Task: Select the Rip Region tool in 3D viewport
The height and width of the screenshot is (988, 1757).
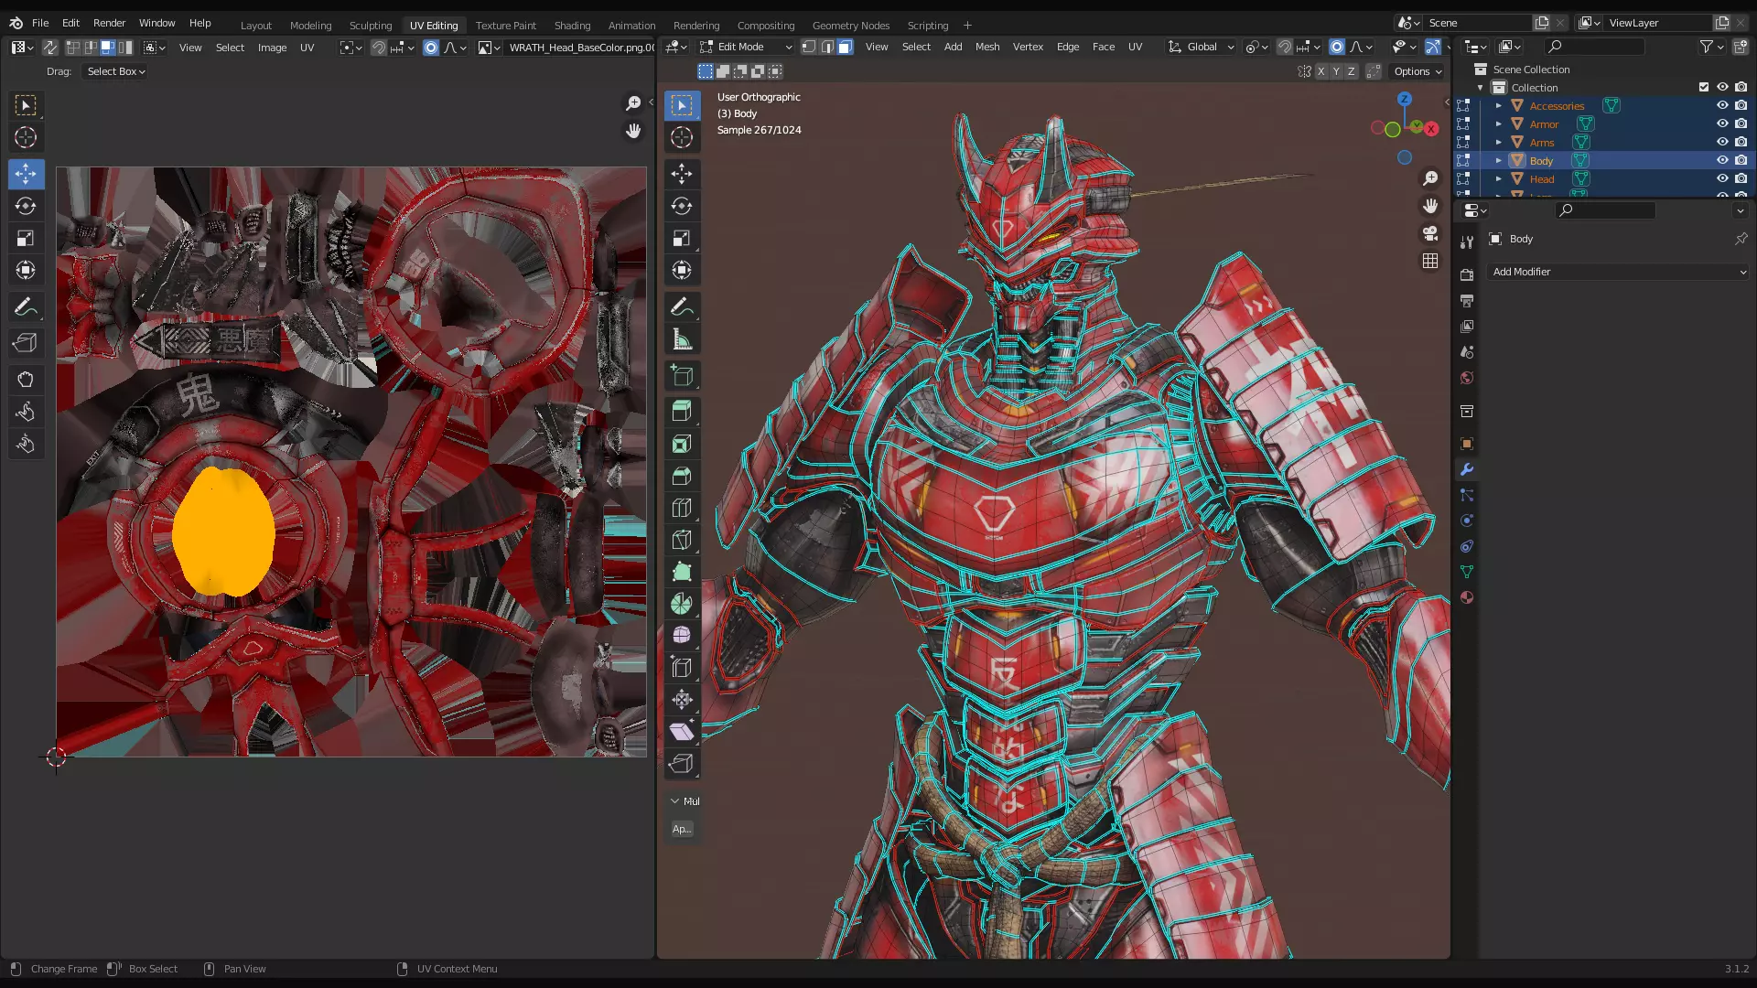Action: click(682, 763)
